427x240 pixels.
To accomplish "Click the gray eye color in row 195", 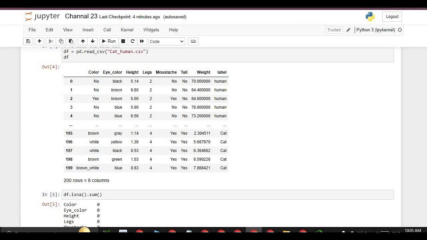I will (118, 133).
